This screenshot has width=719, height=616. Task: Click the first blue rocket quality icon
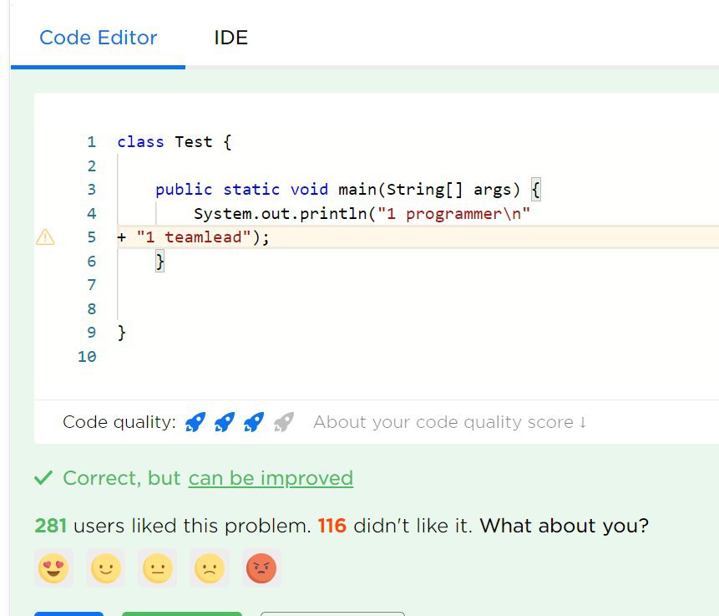tap(195, 422)
